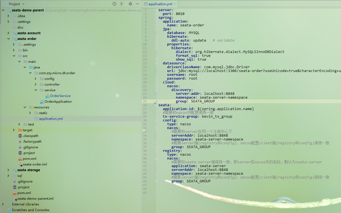Click 'application: seata-server' line in editor
The height and width of the screenshot is (213, 341).
[199, 166]
